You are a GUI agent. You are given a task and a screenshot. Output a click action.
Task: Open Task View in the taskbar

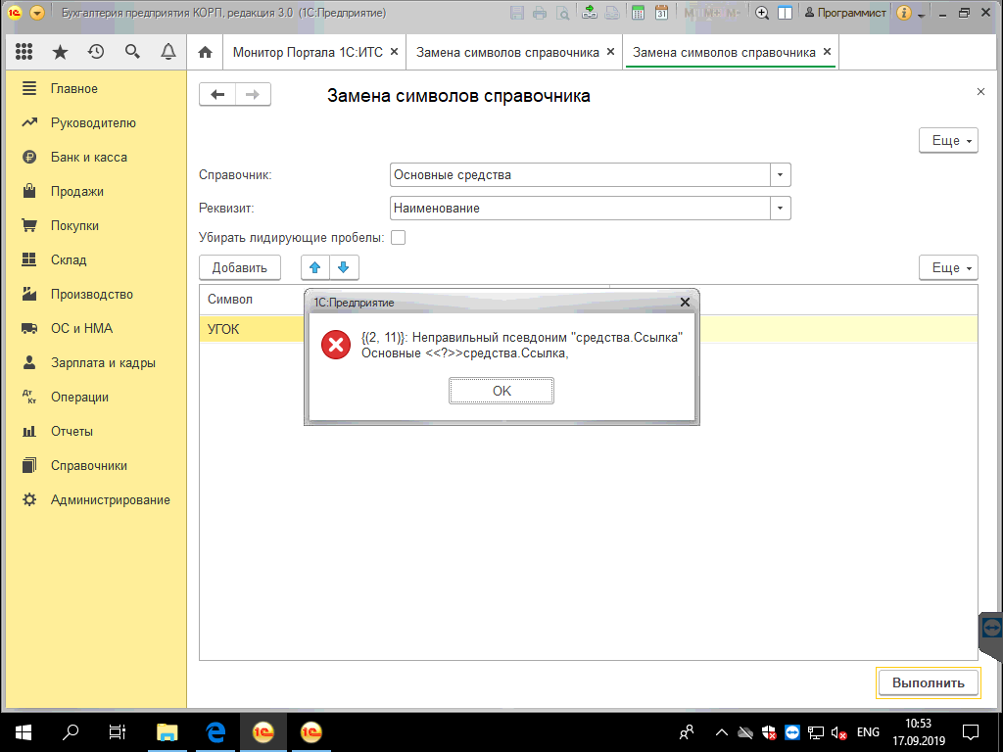click(118, 731)
